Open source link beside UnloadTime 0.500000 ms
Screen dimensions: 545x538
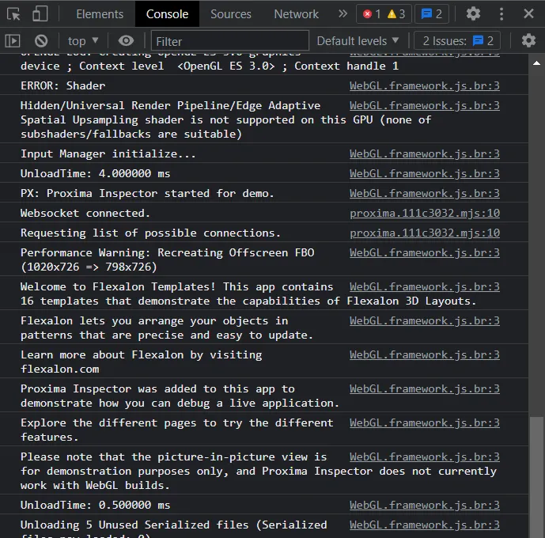tap(425, 505)
